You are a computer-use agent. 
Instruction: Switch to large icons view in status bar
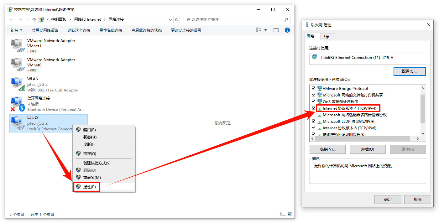pos(290,214)
